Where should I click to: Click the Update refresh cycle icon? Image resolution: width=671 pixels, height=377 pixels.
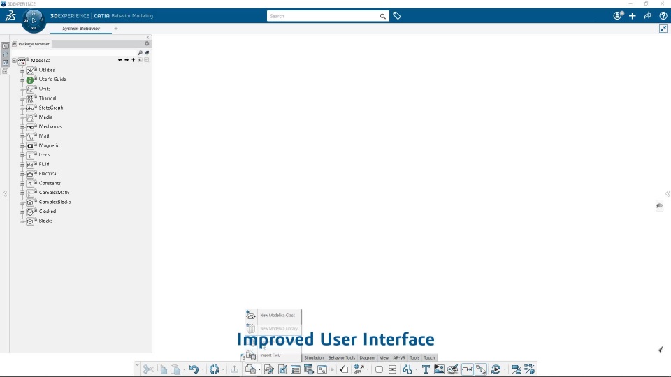click(214, 369)
